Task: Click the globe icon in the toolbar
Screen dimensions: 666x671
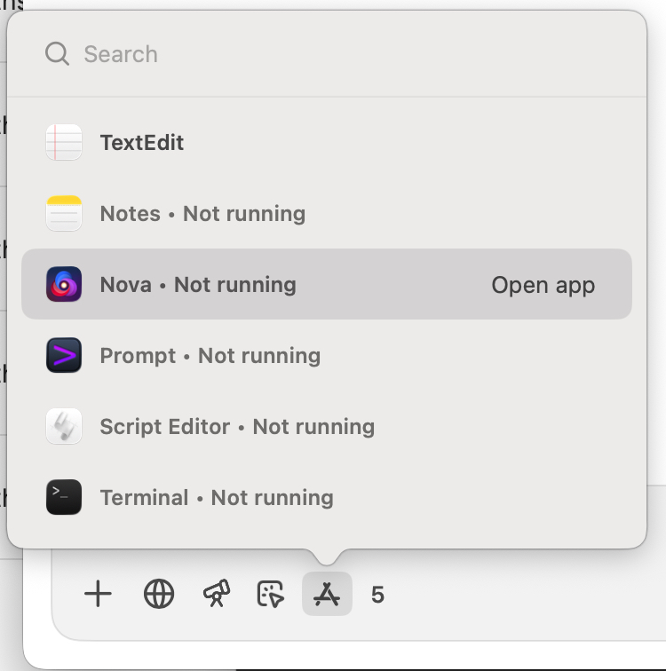Action: point(159,595)
